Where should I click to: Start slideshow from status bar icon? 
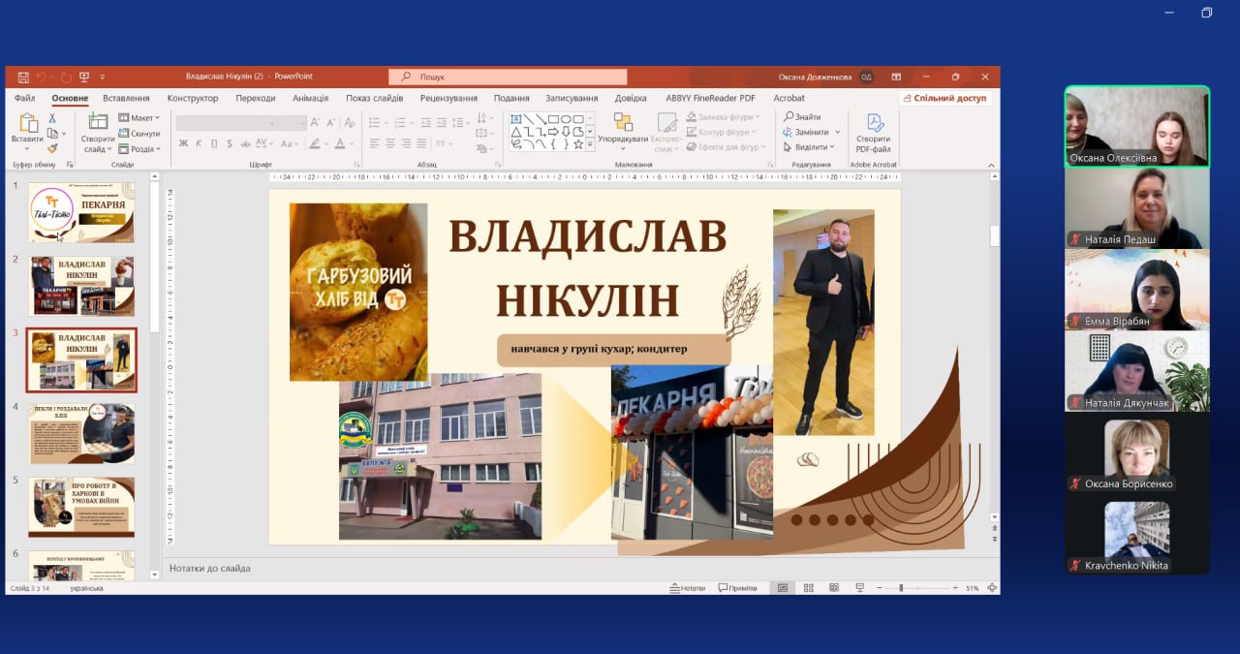[x=859, y=588]
